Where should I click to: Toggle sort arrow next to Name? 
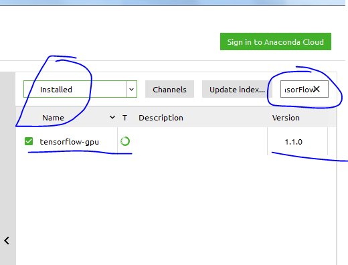coord(112,117)
